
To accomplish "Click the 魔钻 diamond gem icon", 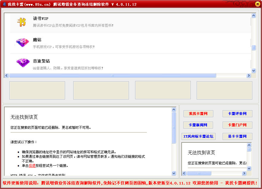I will point(23,43).
